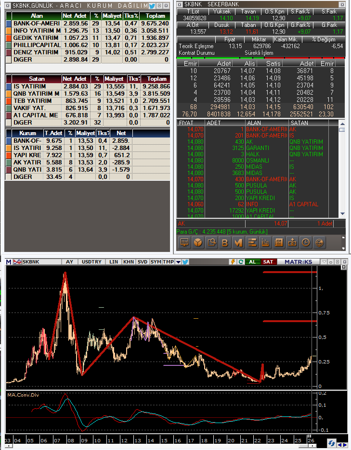This screenshot has height=450, width=351.
Task: Click the blue swatch beside BANK-OF-AMERI in Alan
Action: click(x=9, y=24)
